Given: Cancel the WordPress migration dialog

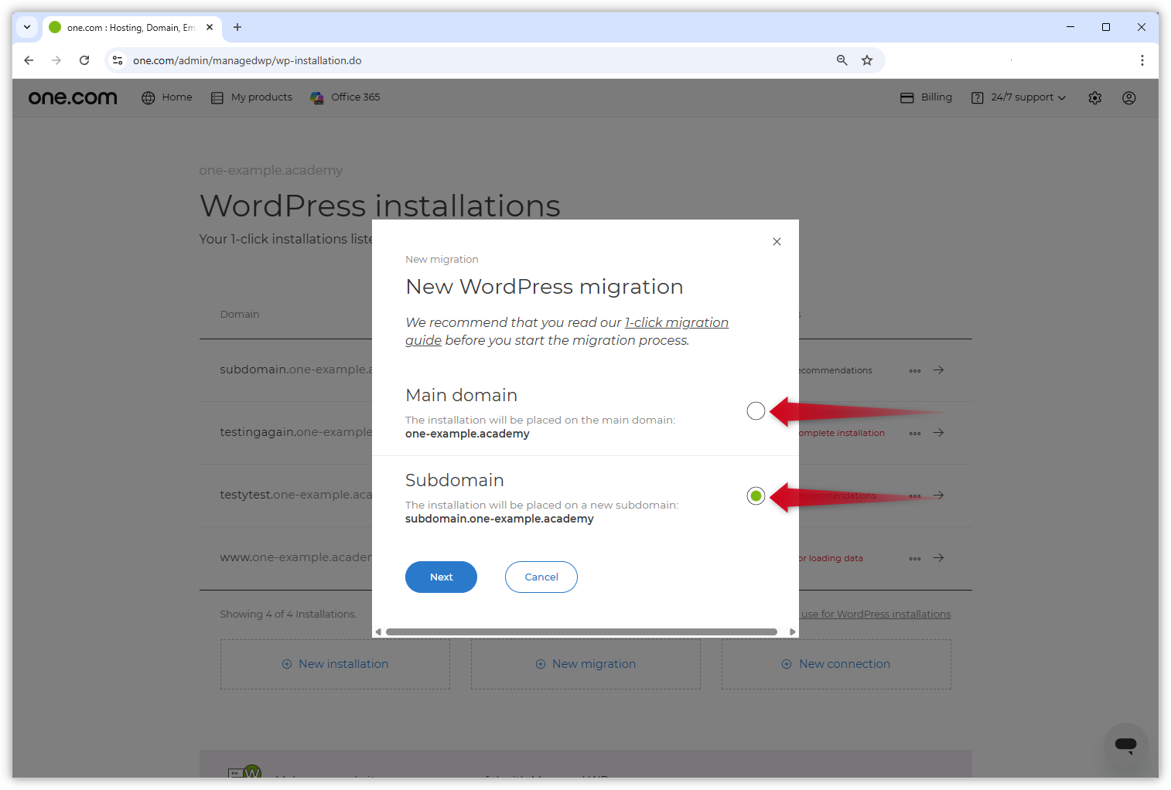Looking at the screenshot, I should pos(541,577).
